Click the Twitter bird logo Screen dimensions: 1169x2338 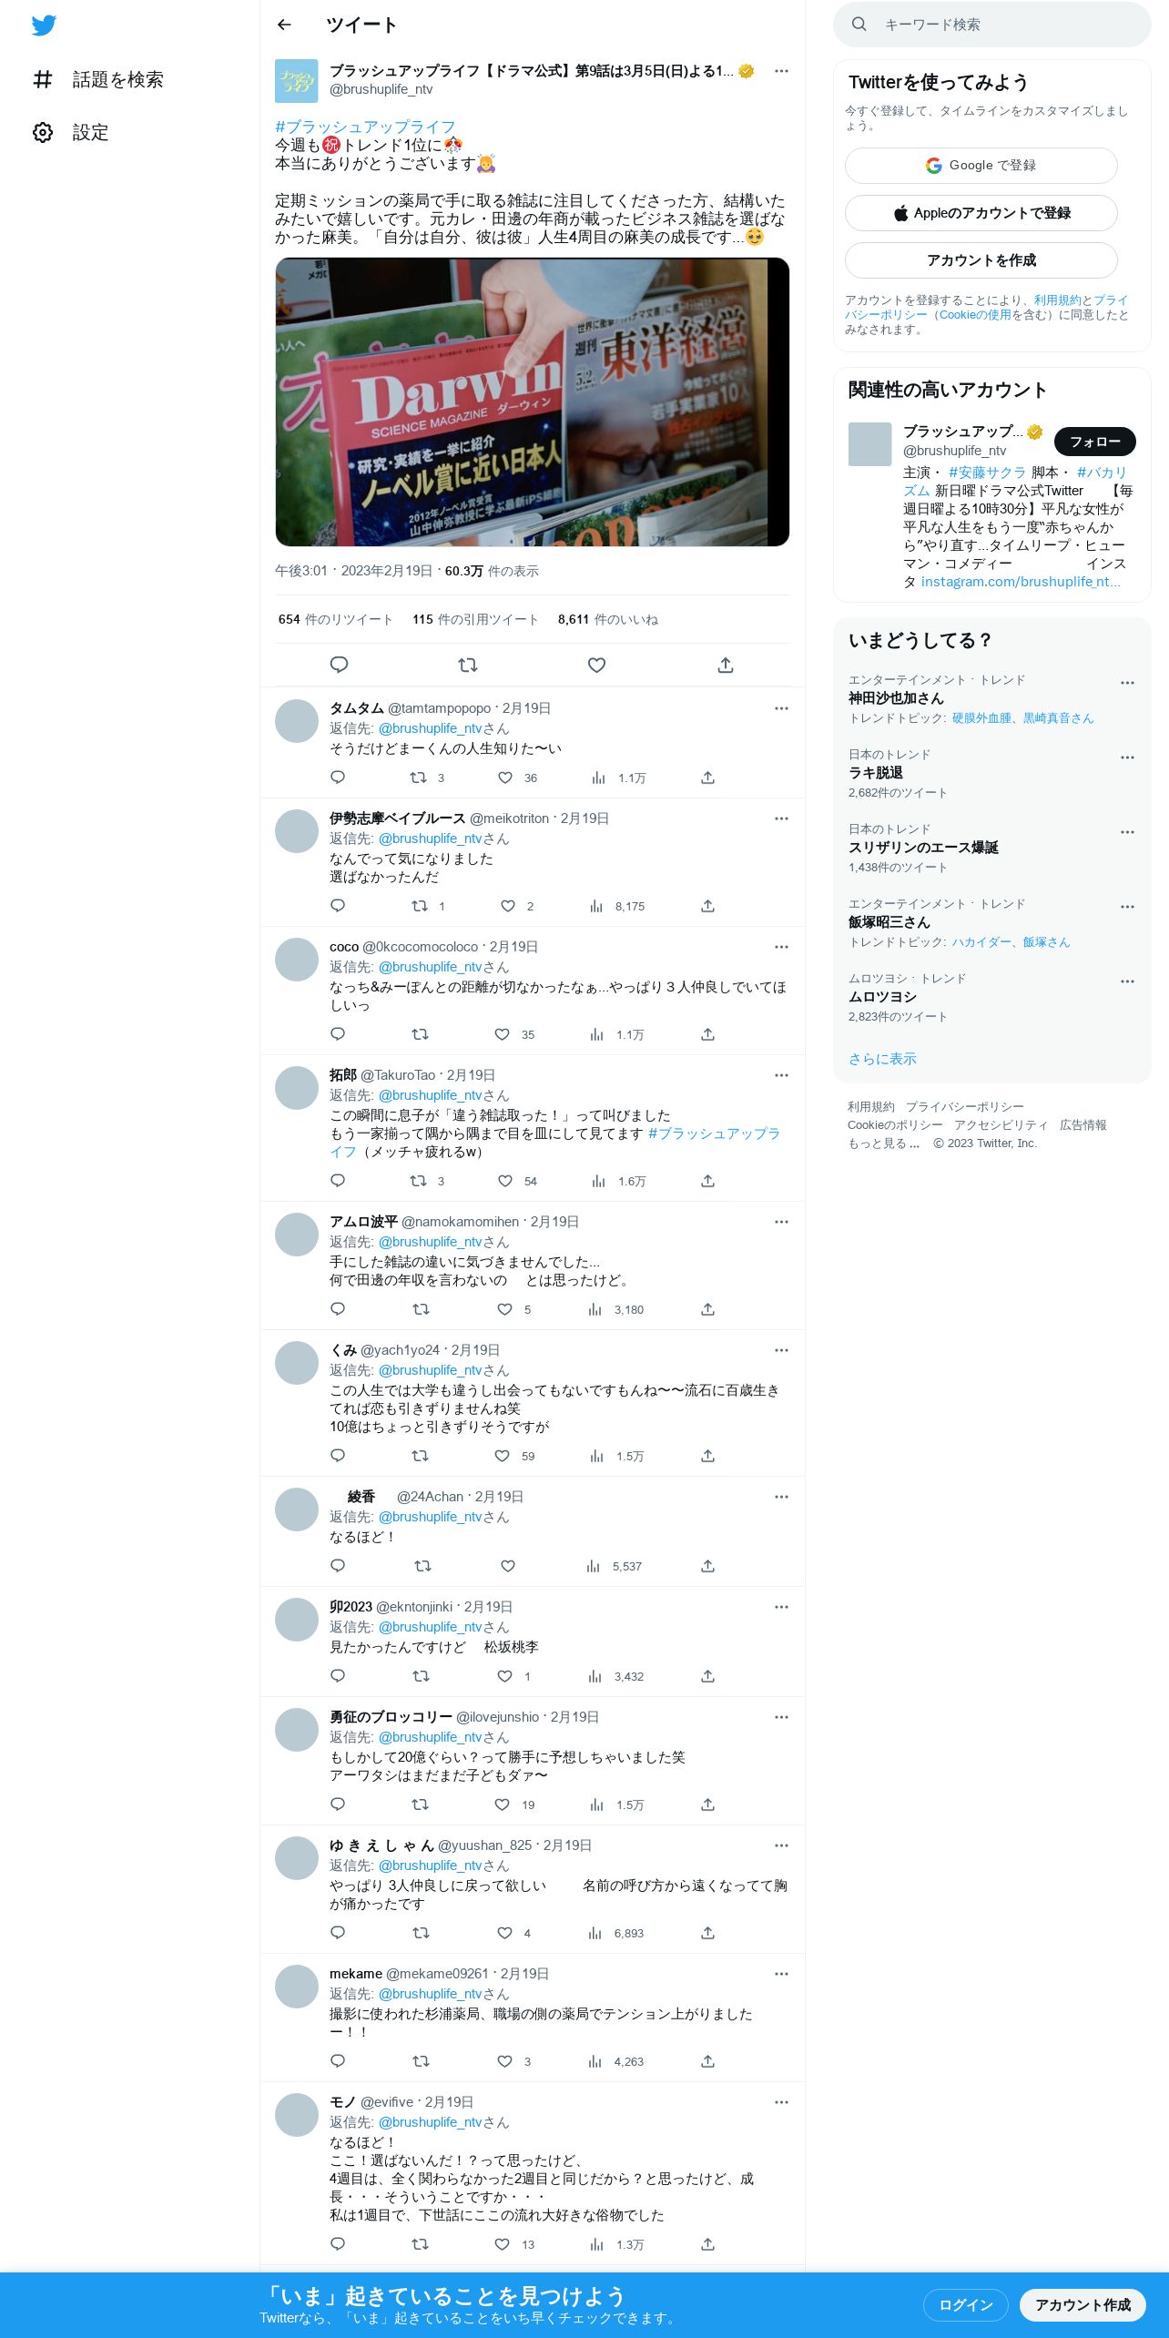[44, 25]
